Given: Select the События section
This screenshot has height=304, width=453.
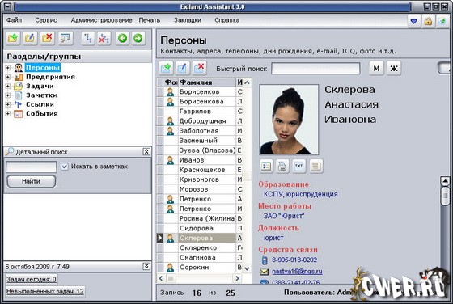Looking at the screenshot, I should (x=42, y=114).
